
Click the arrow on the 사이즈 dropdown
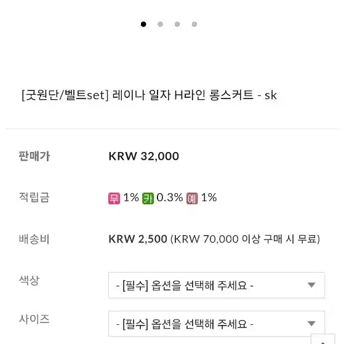(x=311, y=323)
